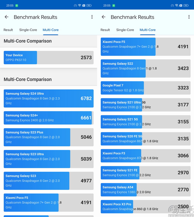Open Samsung Galaxy S23 Ultra comparison row
The width and height of the screenshot is (194, 217).
pos(49,159)
